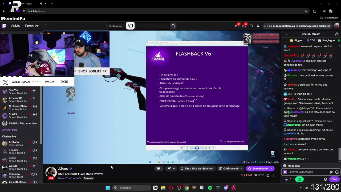Open browser extensions puzzle icon

pos(315,11)
